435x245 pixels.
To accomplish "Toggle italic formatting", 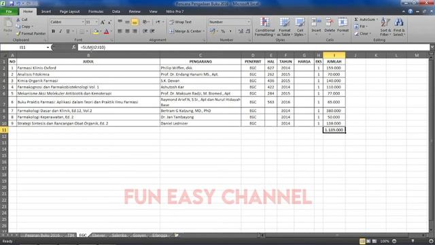I will pyautogui.click(x=60, y=31).
